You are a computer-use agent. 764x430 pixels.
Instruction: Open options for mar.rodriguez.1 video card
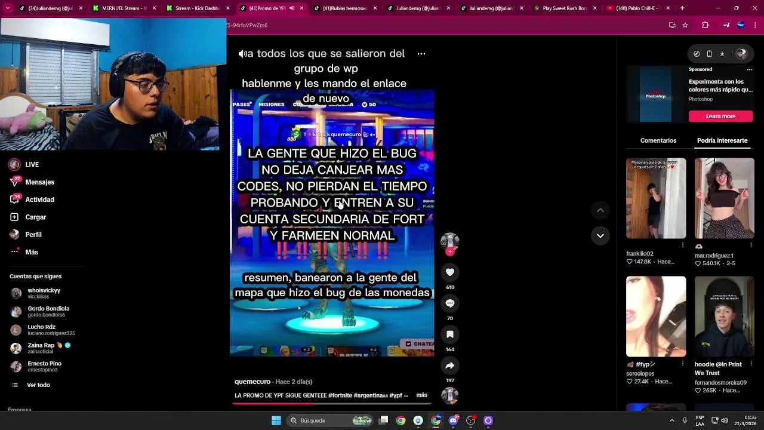click(751, 245)
